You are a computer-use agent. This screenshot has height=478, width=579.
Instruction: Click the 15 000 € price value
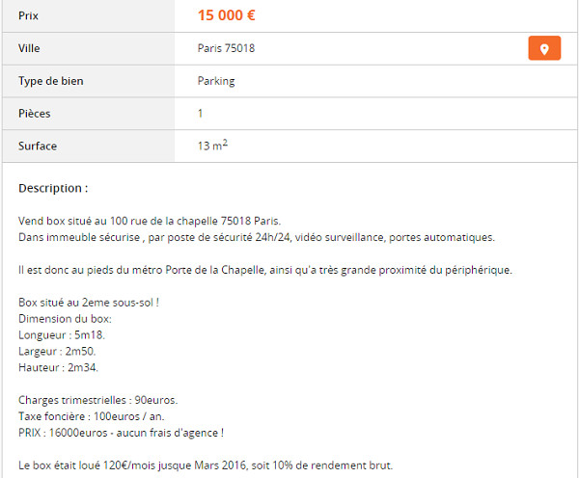coord(227,15)
